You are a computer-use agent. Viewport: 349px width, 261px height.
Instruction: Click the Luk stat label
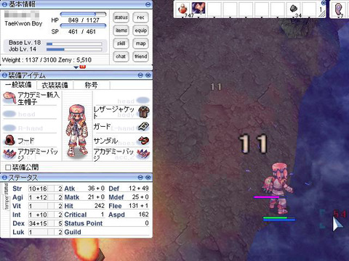(x=18, y=232)
